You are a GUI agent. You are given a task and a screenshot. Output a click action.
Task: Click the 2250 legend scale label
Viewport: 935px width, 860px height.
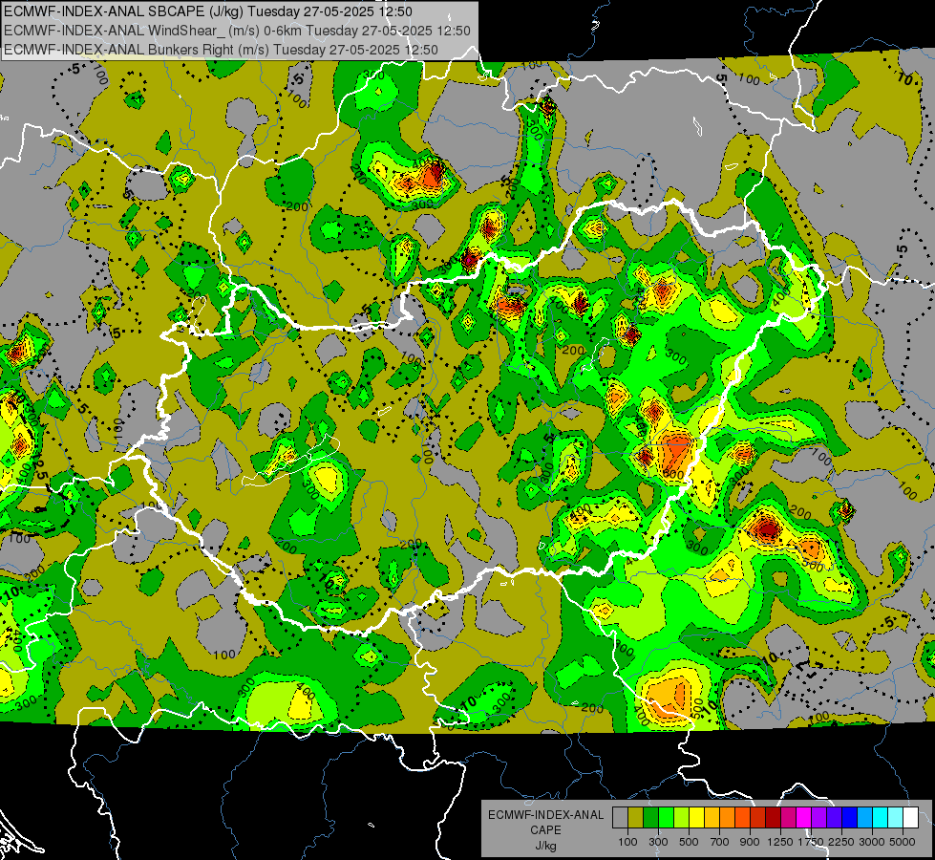click(x=841, y=842)
